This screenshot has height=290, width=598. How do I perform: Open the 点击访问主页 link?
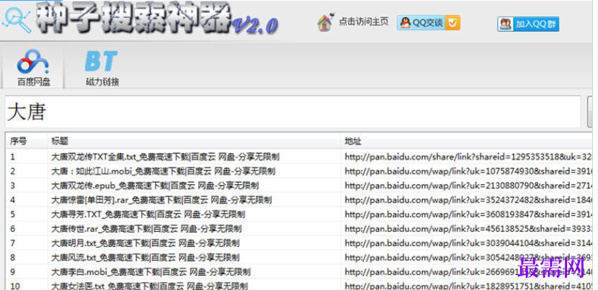tap(363, 22)
